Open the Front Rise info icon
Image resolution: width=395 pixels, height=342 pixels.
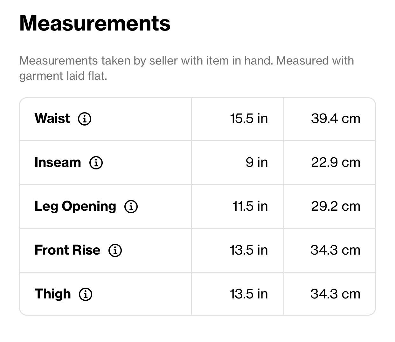[115, 250]
